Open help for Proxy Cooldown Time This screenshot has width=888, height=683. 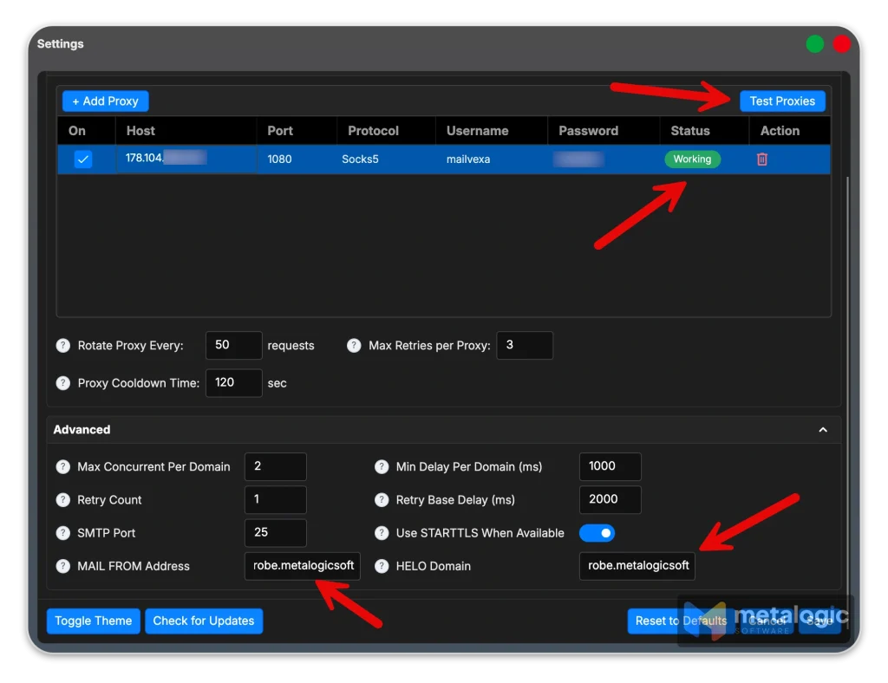coord(62,383)
